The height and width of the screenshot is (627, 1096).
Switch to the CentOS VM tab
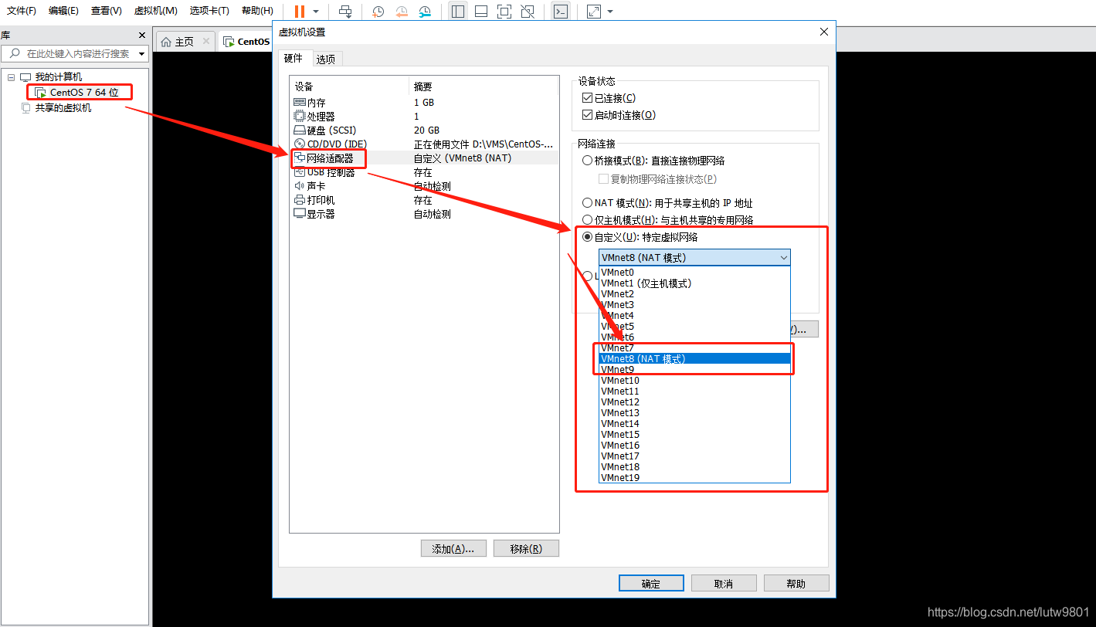point(246,42)
